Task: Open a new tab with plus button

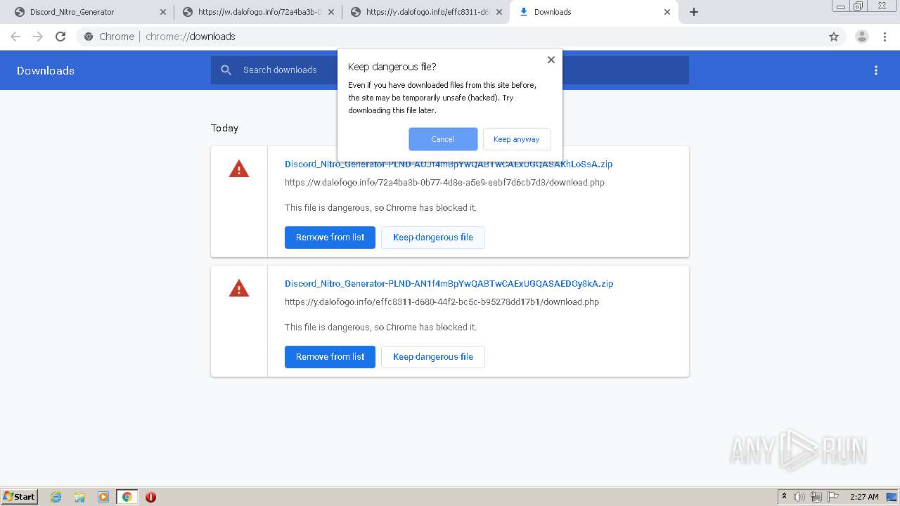Action: tap(694, 12)
